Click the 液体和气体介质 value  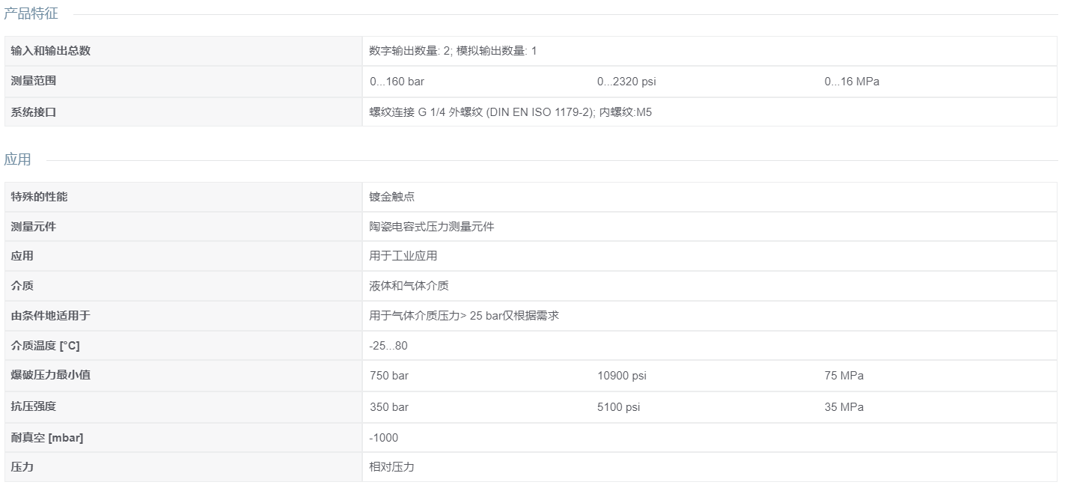pyautogui.click(x=409, y=286)
